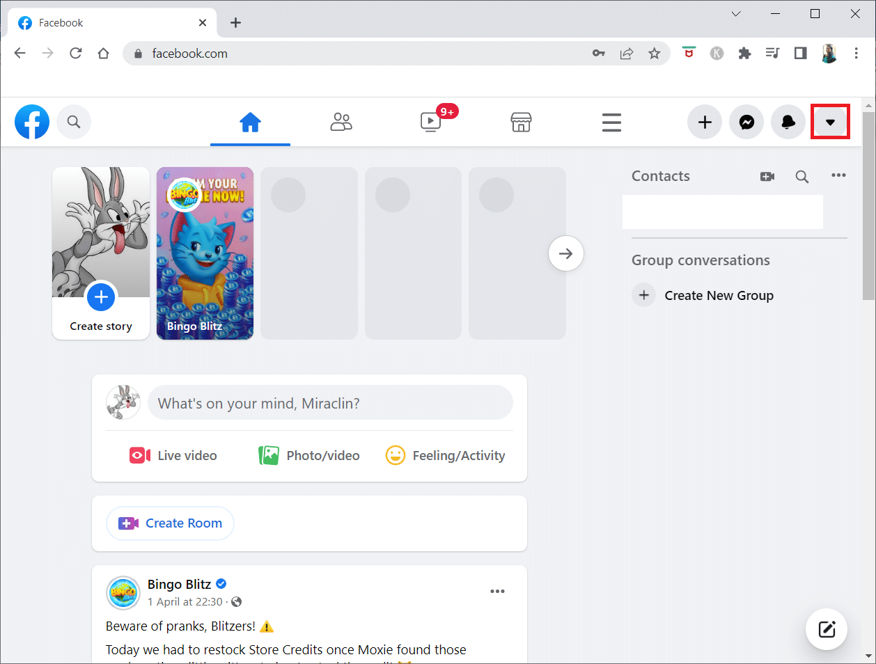Open the Chrome three-dot menu
876x664 pixels.
[857, 53]
